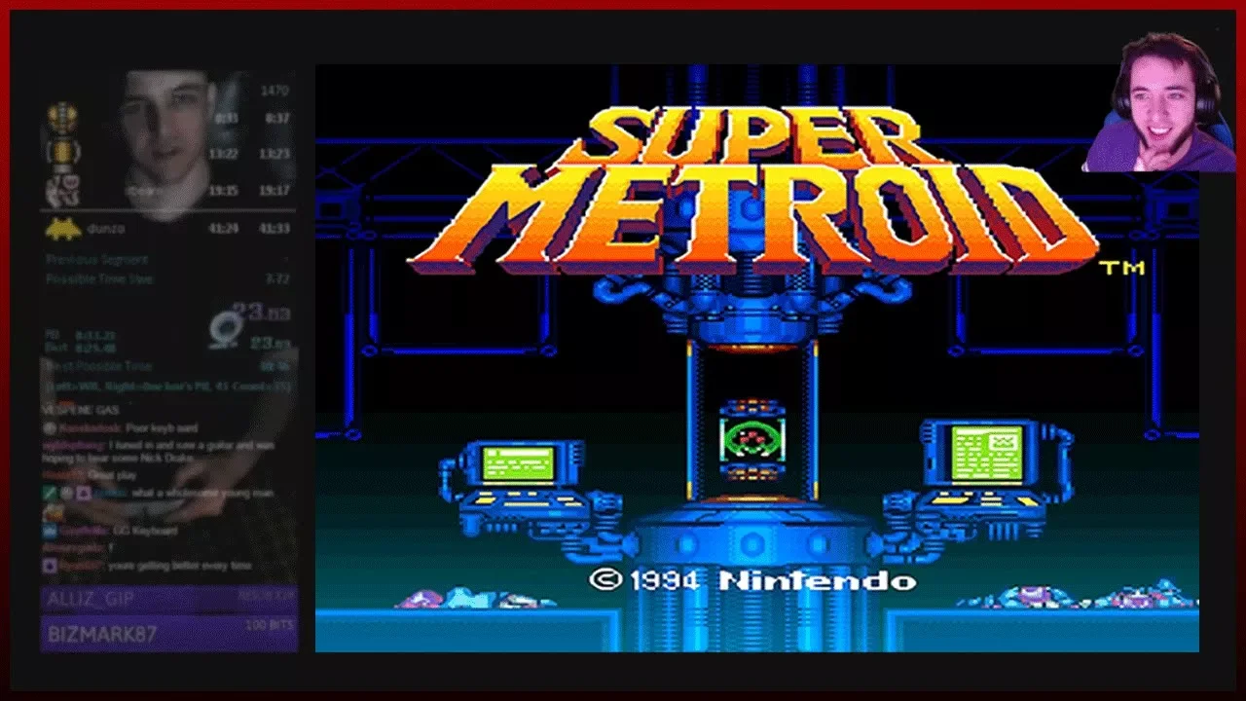Click the left green computer monitor in game
The image size is (1246, 701).
click(519, 464)
